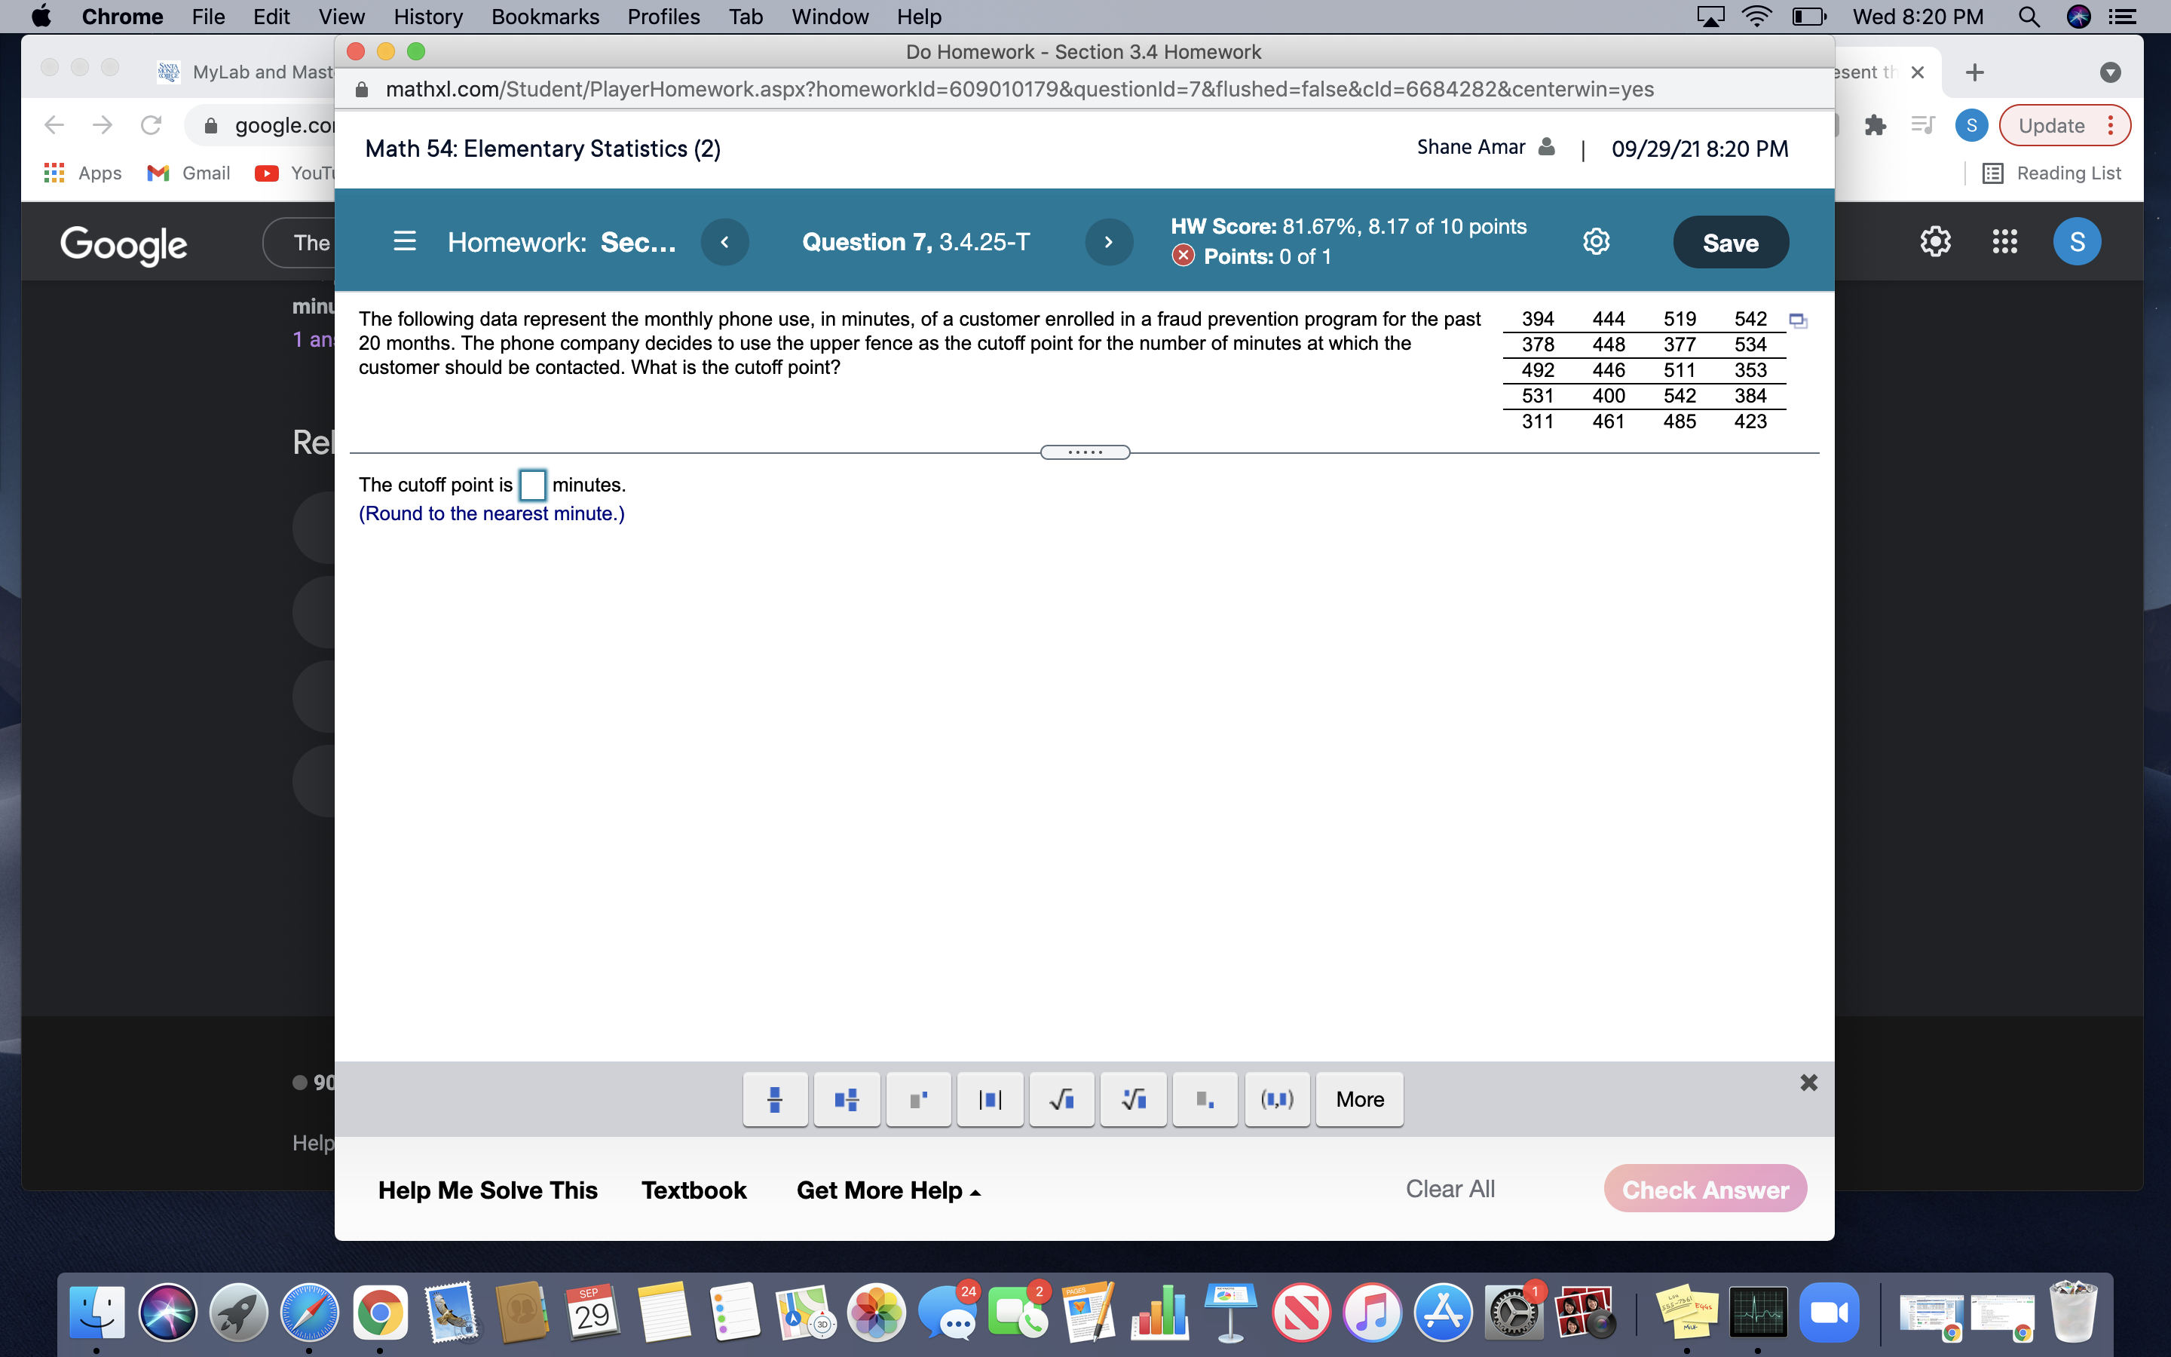Viewport: 2171px width, 1357px height.
Task: Click the cutoff point answer box
Action: pyautogui.click(x=533, y=485)
